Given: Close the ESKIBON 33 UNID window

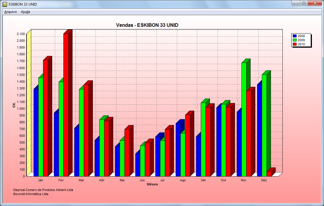Looking at the screenshot, I should click(x=315, y=3).
